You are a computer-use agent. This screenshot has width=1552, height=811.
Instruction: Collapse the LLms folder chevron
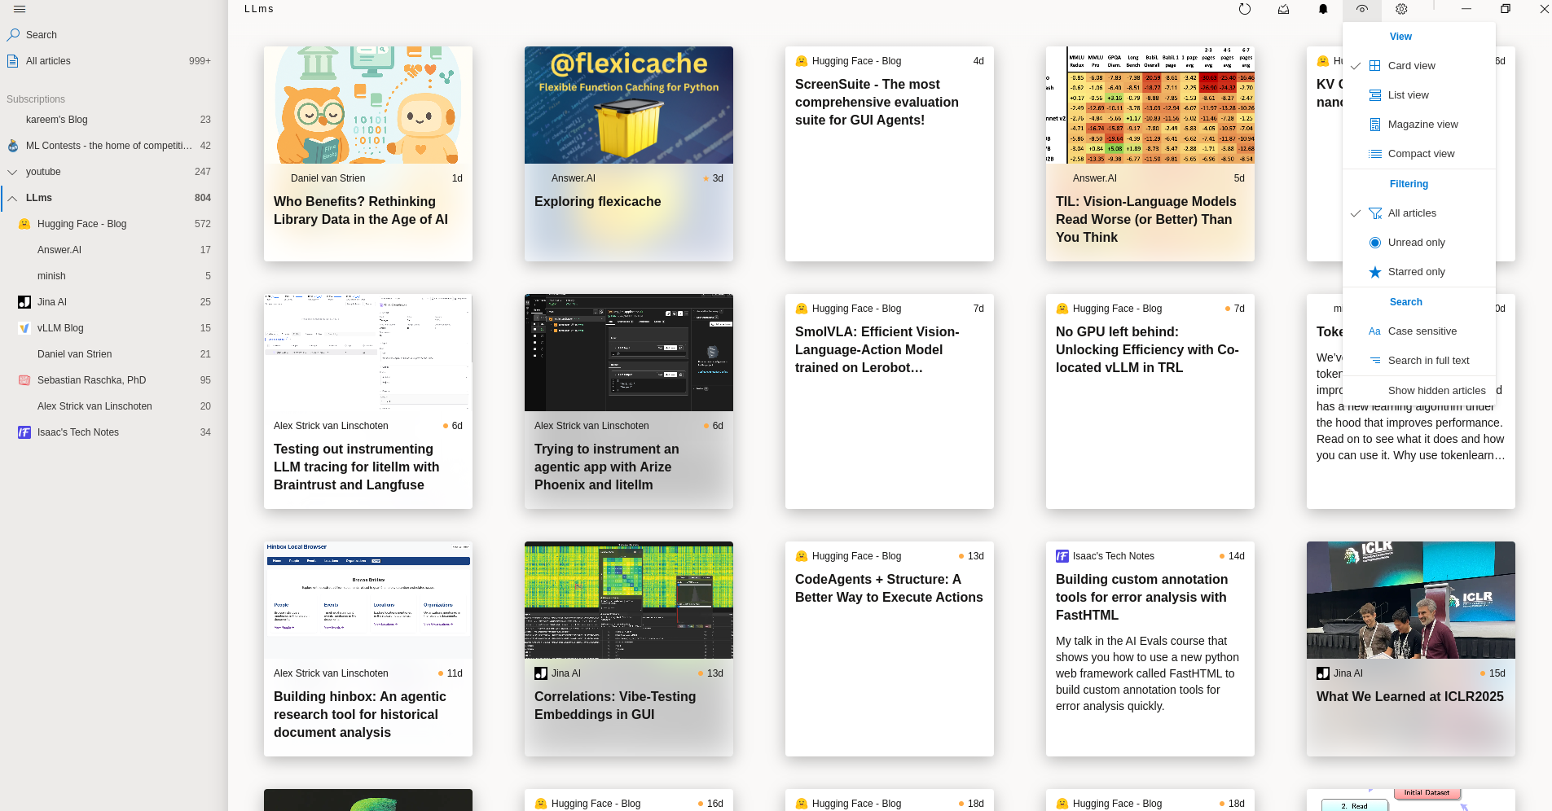[12, 198]
